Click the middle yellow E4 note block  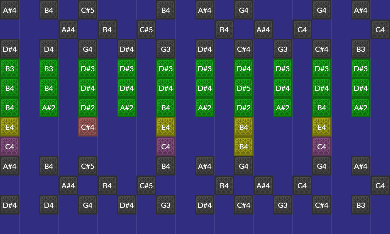point(166,127)
